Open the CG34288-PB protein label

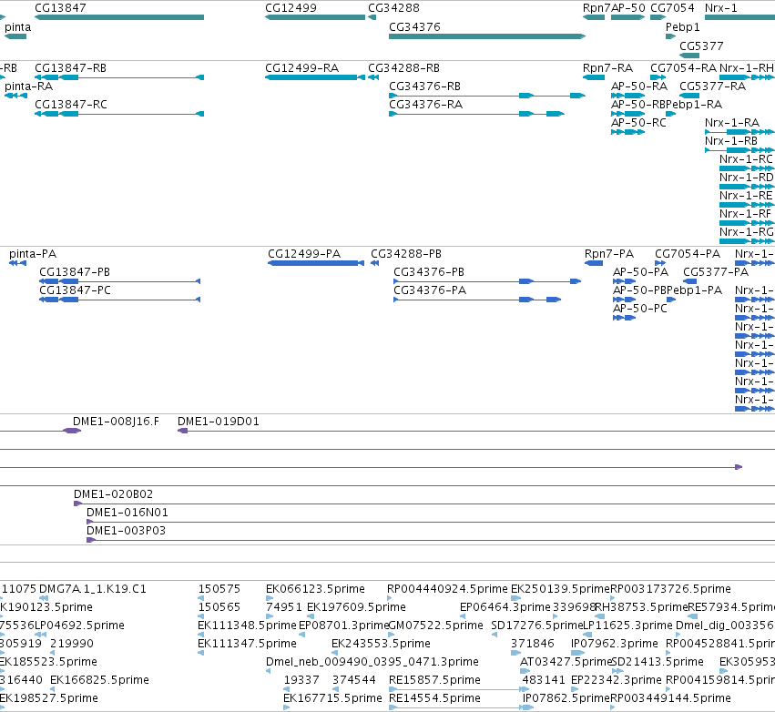[406, 254]
